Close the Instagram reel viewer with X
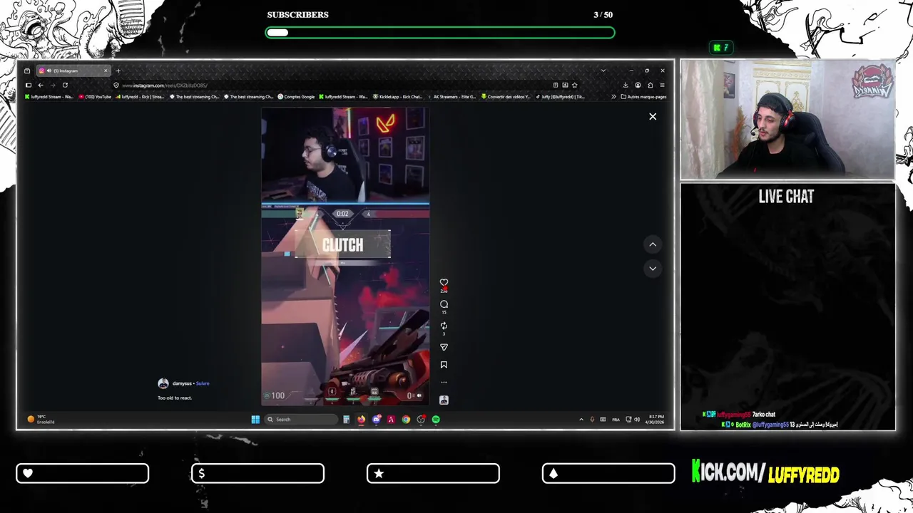Image resolution: width=913 pixels, height=513 pixels. 653,116
